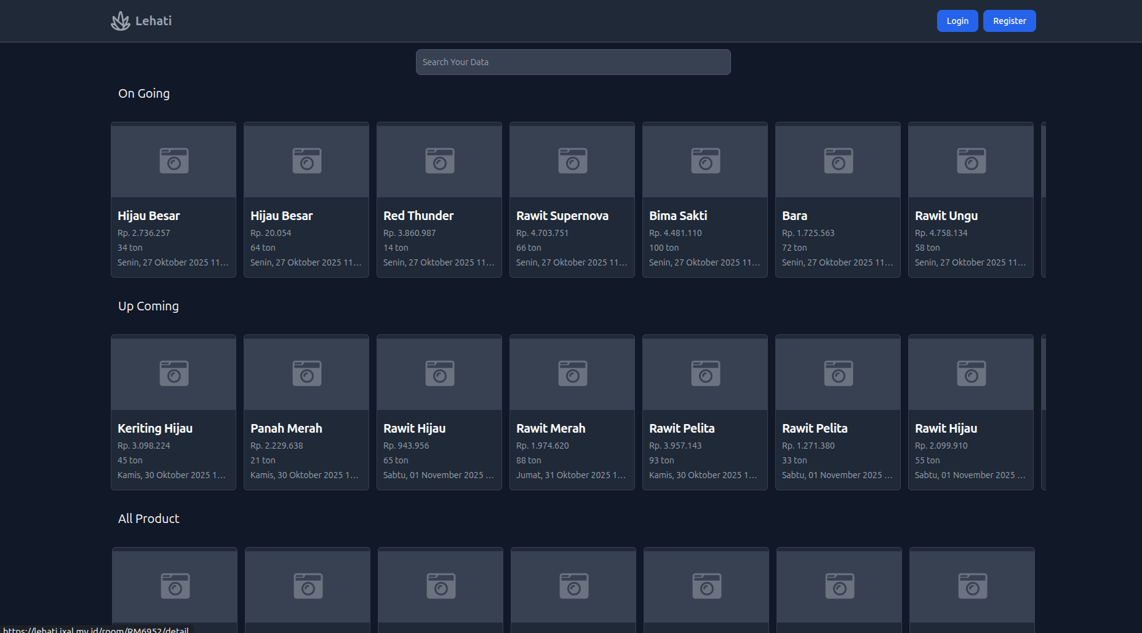This screenshot has height=633, width=1142.
Task: Click the camera icon above Rawit Merah
Action: (572, 373)
